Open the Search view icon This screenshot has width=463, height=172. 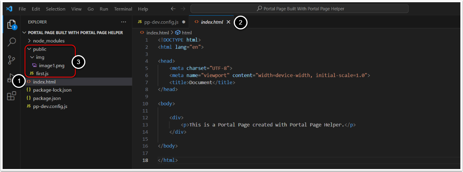pyautogui.click(x=12, y=42)
